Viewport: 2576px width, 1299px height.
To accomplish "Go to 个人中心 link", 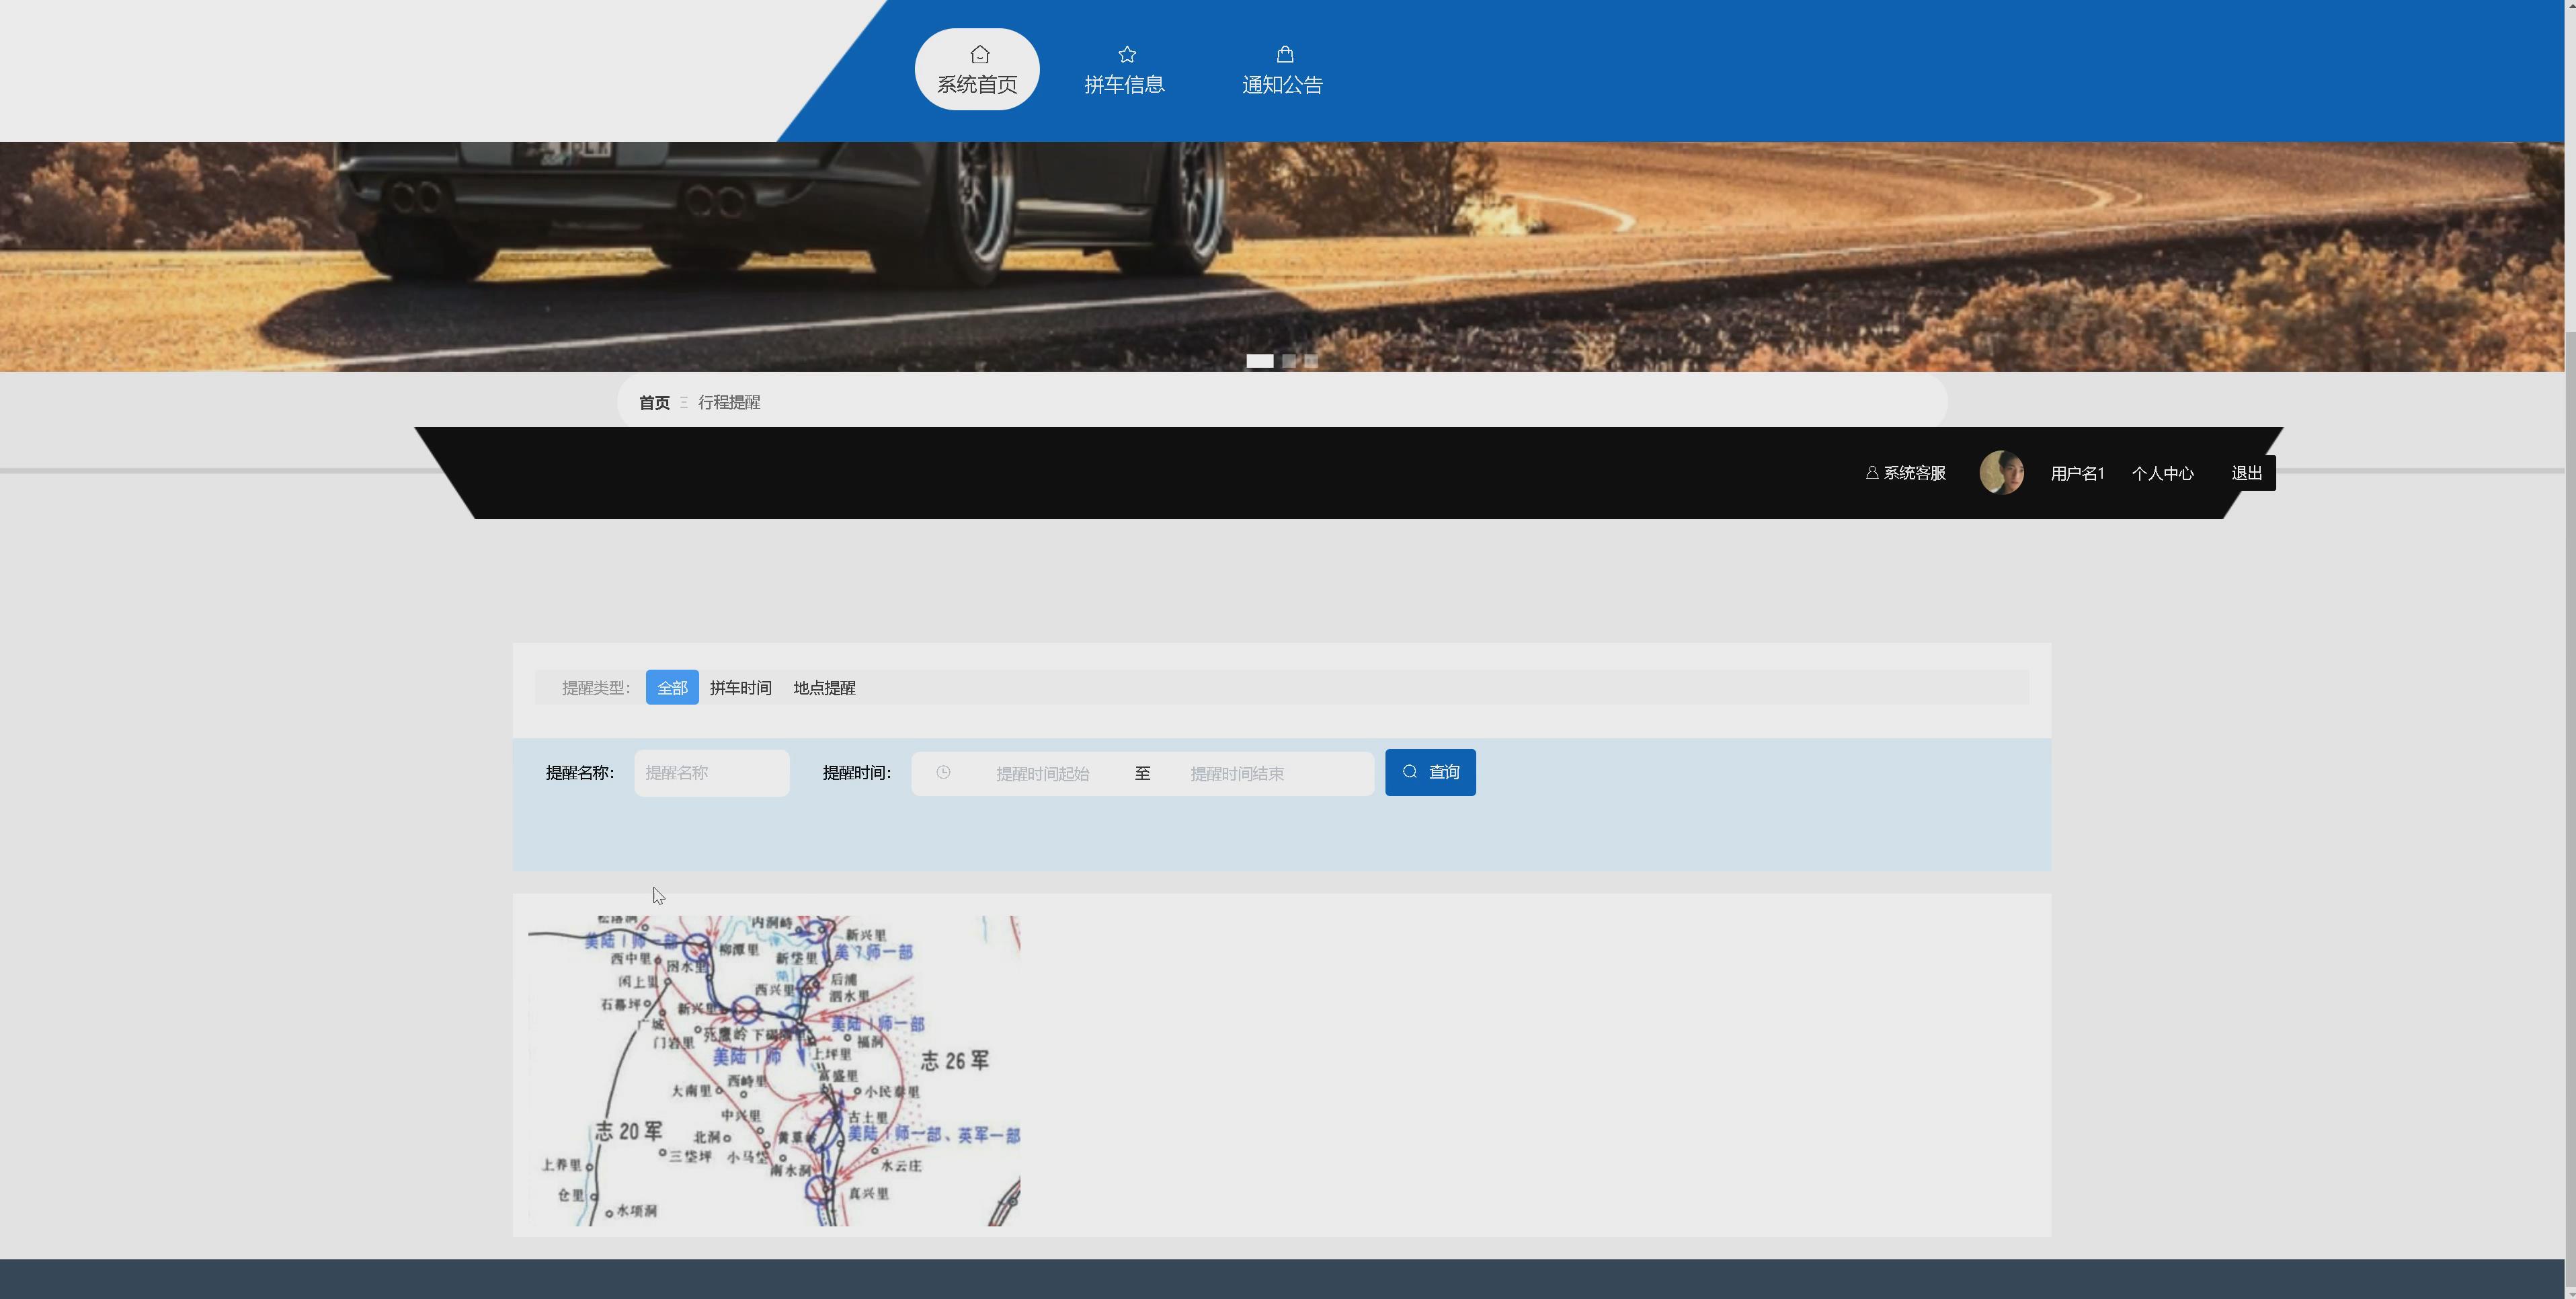I will click(x=2162, y=474).
